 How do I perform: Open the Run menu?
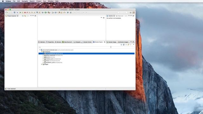tap(44, 1)
